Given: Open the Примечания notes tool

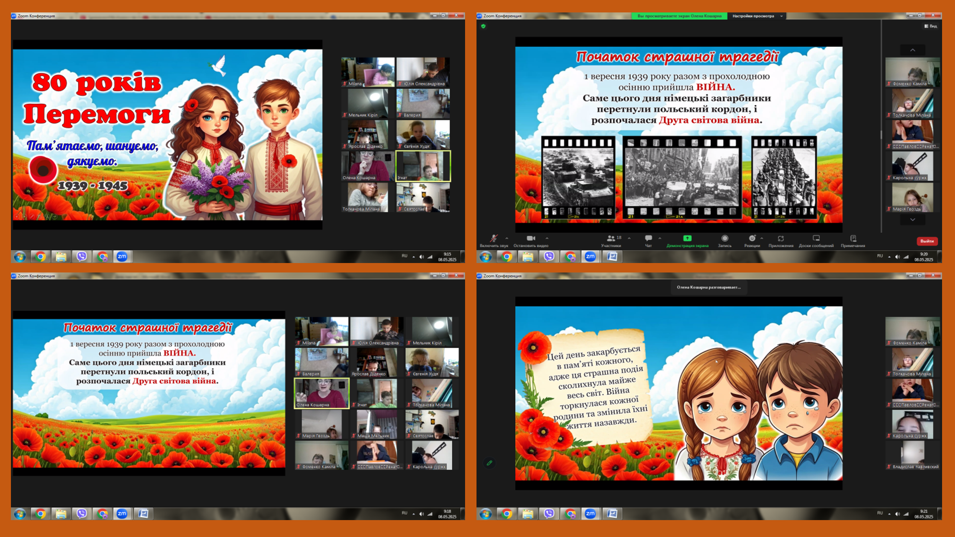Looking at the screenshot, I should (x=853, y=241).
